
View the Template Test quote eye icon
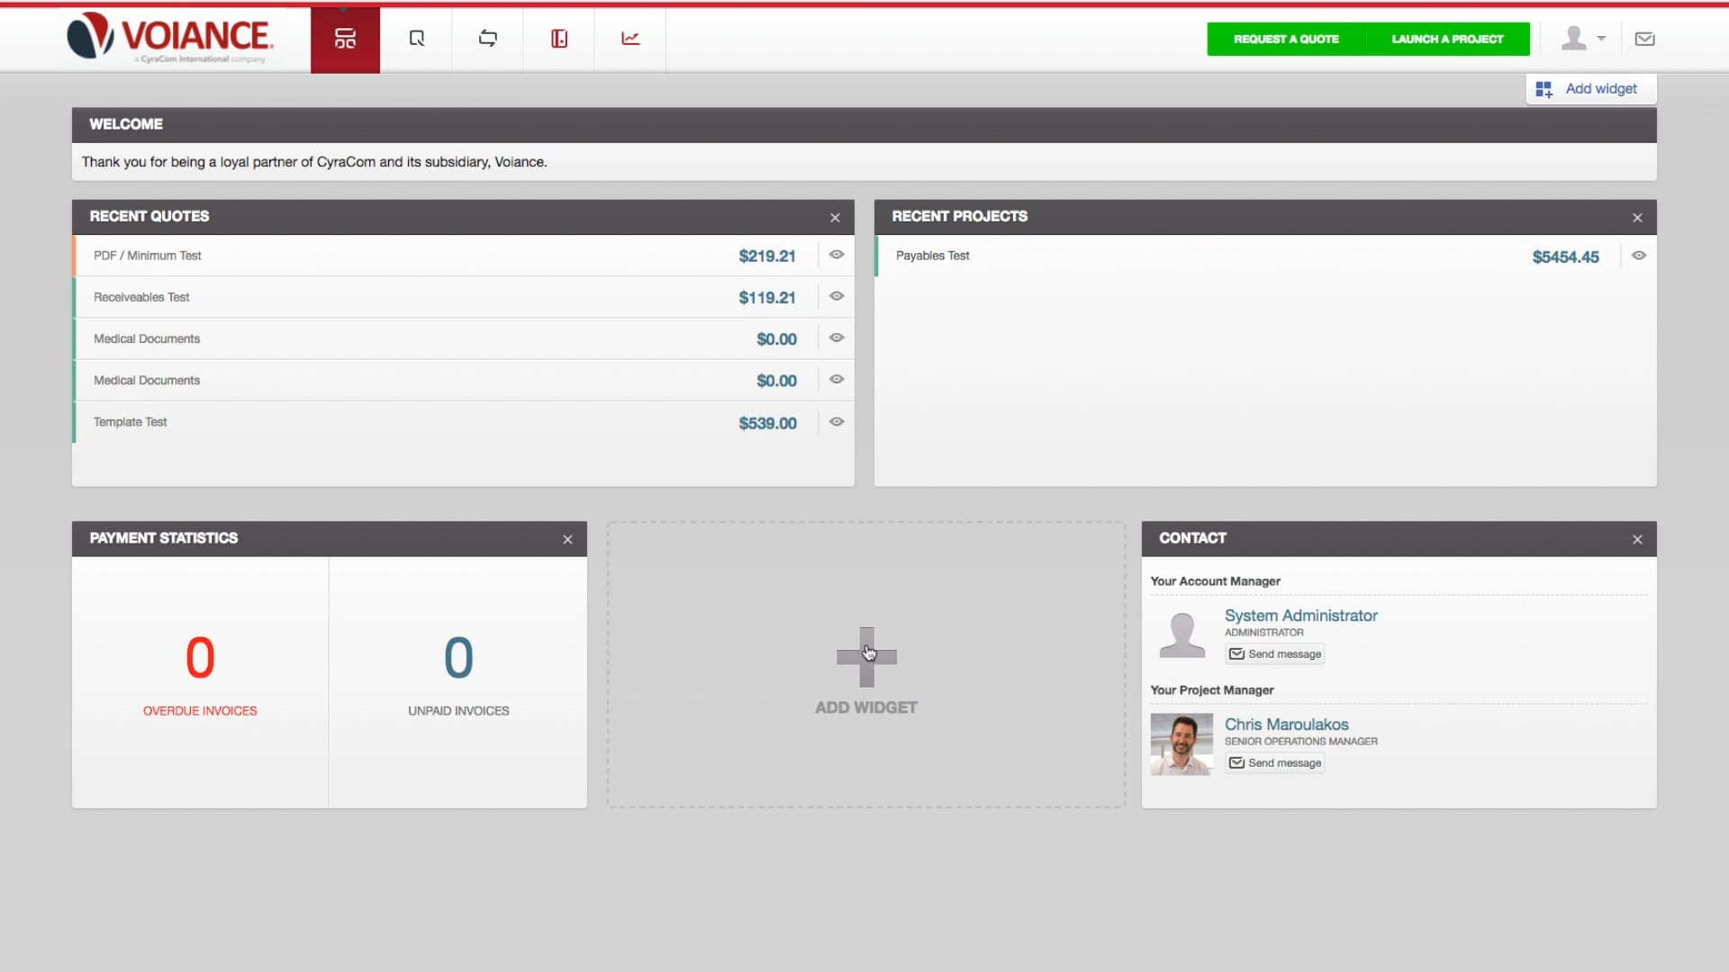pos(837,421)
